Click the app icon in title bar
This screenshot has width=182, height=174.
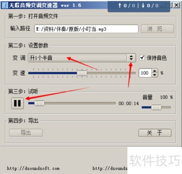[x=5, y=5]
